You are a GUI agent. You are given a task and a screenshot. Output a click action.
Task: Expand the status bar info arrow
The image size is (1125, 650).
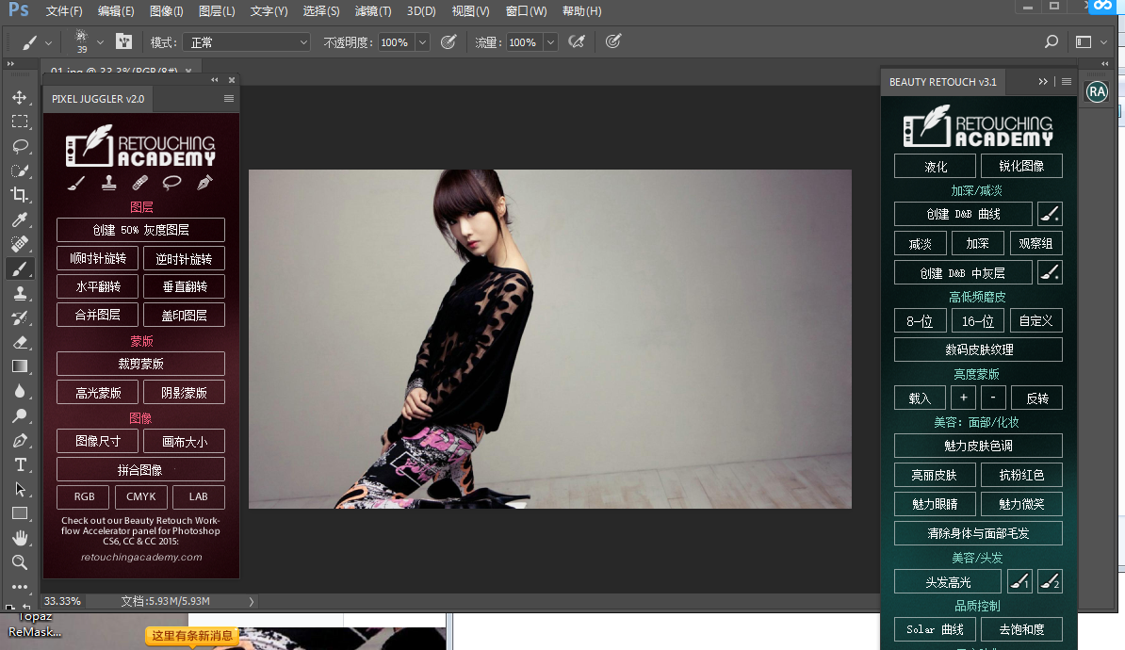(252, 601)
